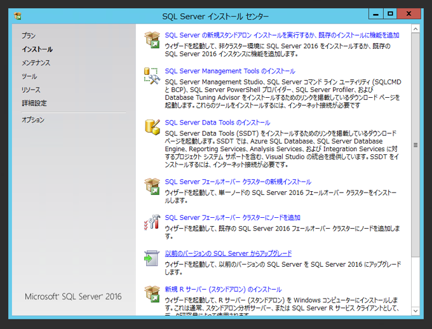This screenshot has width=432, height=329.
Task: Open the メンテナンス section
Action: click(x=36, y=63)
